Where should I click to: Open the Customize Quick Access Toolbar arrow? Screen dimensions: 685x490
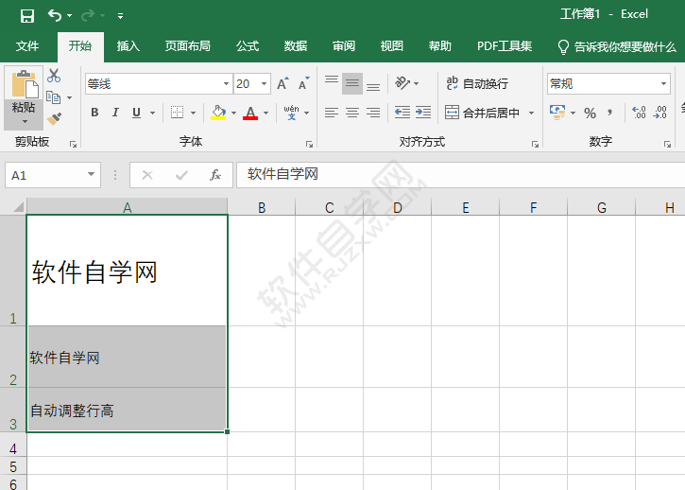(x=120, y=17)
